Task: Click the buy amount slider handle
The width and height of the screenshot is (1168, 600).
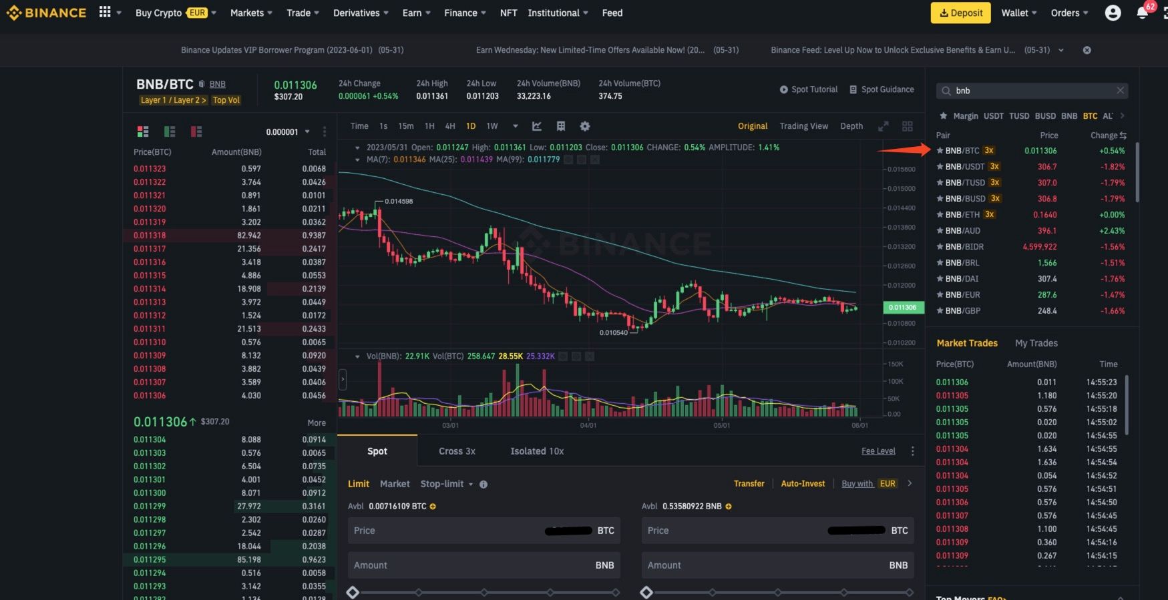Action: click(x=353, y=592)
